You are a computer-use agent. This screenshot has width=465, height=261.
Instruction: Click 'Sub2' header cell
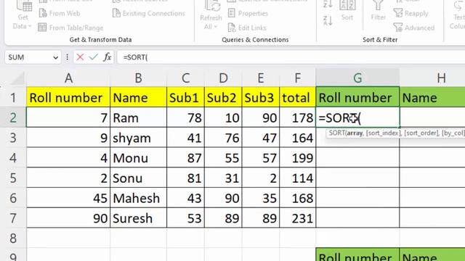point(223,97)
